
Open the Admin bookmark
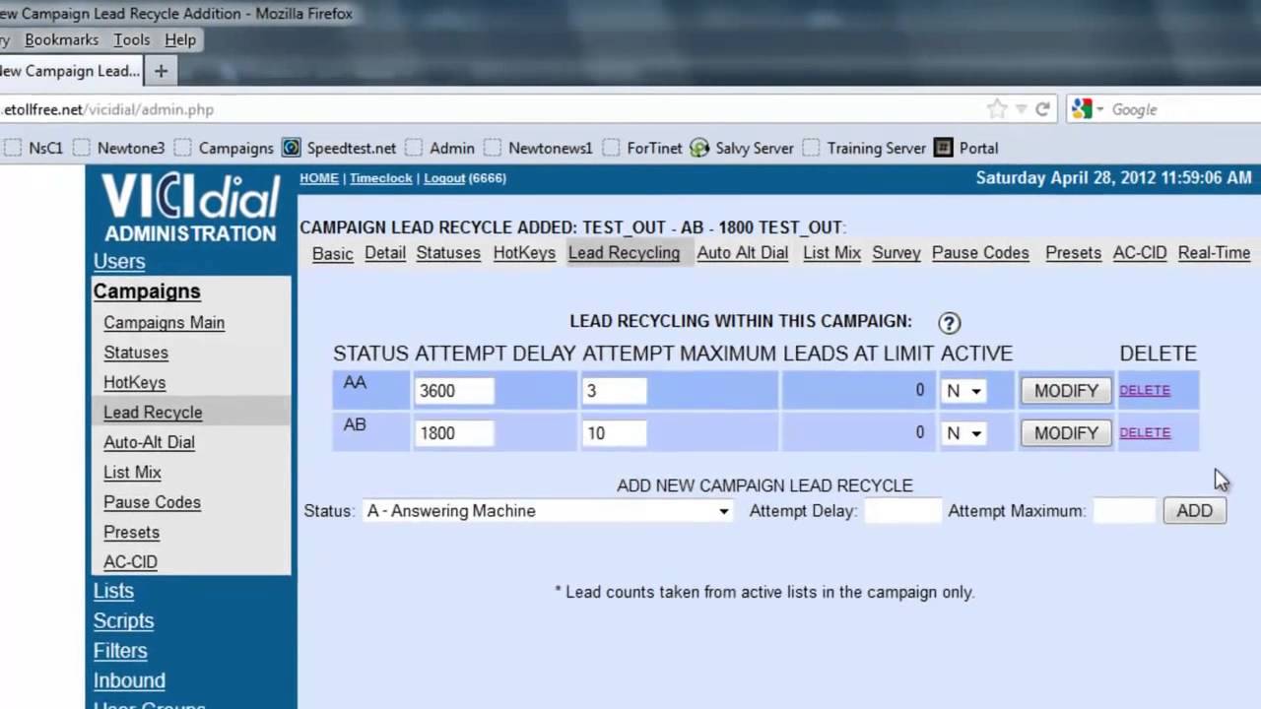tap(440, 148)
